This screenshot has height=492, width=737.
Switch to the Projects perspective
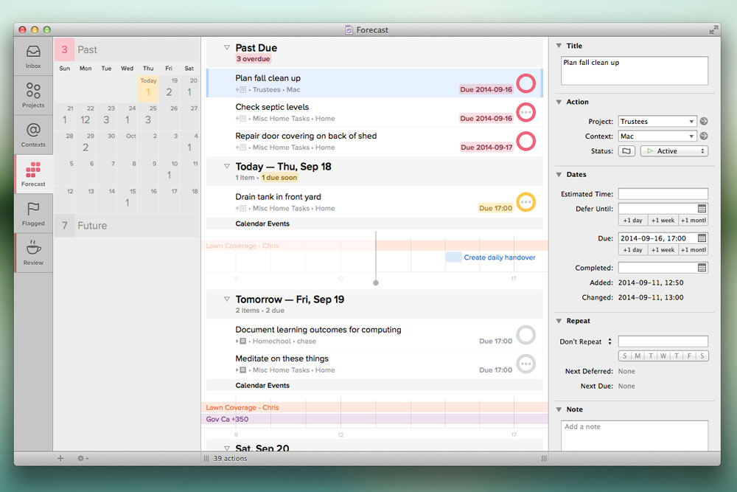(33, 95)
